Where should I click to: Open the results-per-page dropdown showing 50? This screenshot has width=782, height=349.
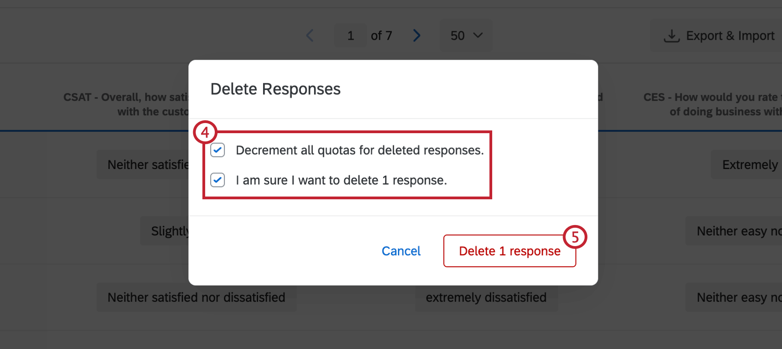pos(466,35)
